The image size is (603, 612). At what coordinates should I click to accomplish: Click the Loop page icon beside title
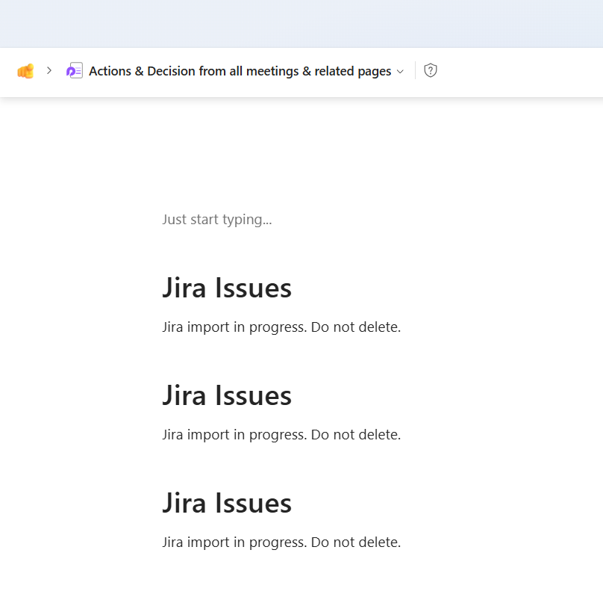coord(75,71)
